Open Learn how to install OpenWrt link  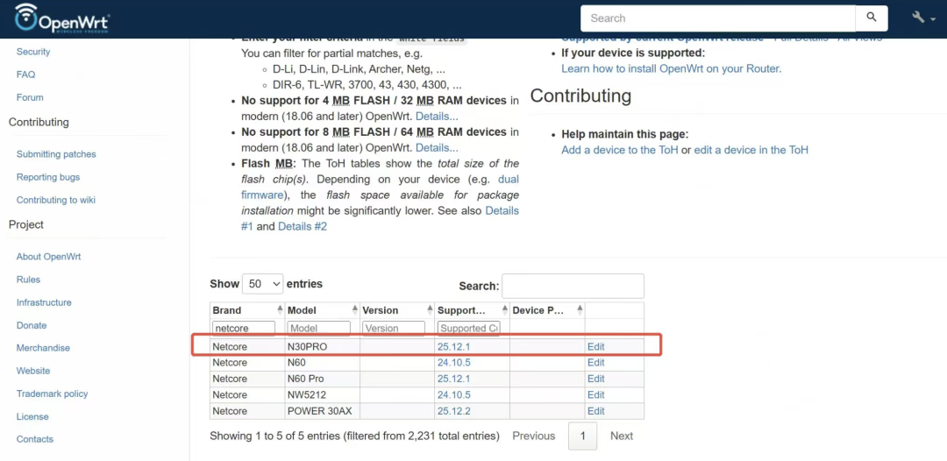672,68
